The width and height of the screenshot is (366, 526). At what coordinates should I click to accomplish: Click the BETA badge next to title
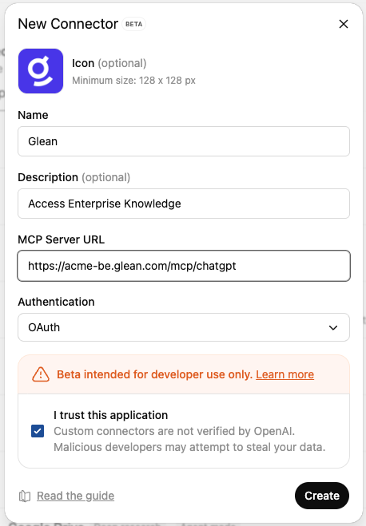point(133,24)
